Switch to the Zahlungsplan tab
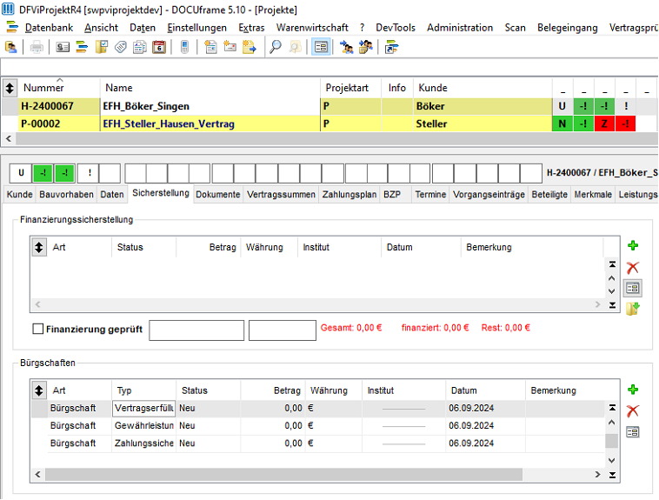Viewport: 659px width, 500px height. [349, 194]
